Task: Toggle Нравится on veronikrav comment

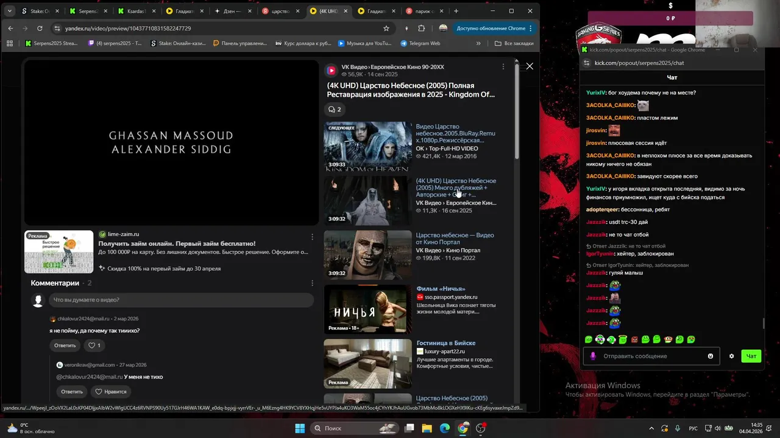Action: point(110,392)
